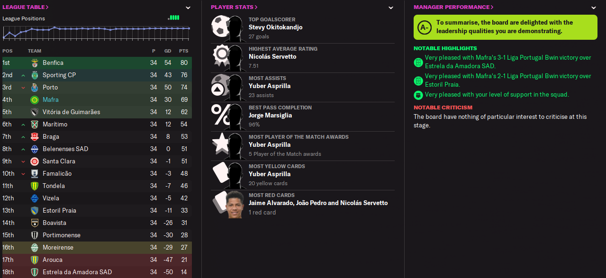Sort league table by PTS column
Screen dimensions: 606x278
click(183, 51)
